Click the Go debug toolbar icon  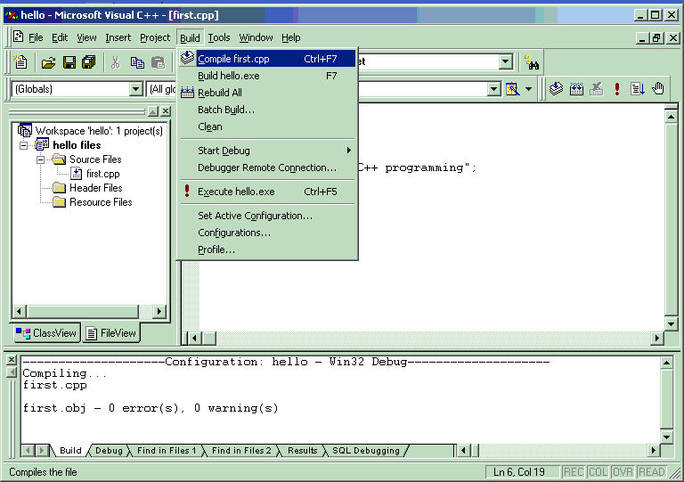638,89
